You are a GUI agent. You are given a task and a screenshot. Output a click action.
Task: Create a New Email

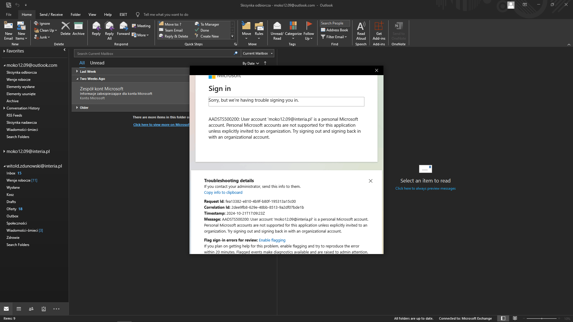8,31
